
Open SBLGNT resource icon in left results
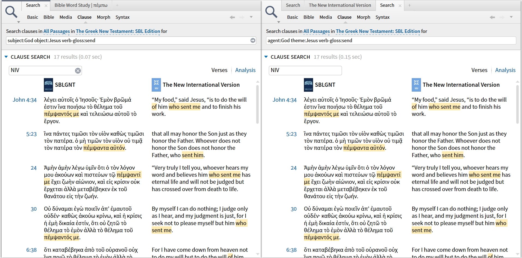pyautogui.click(x=48, y=85)
